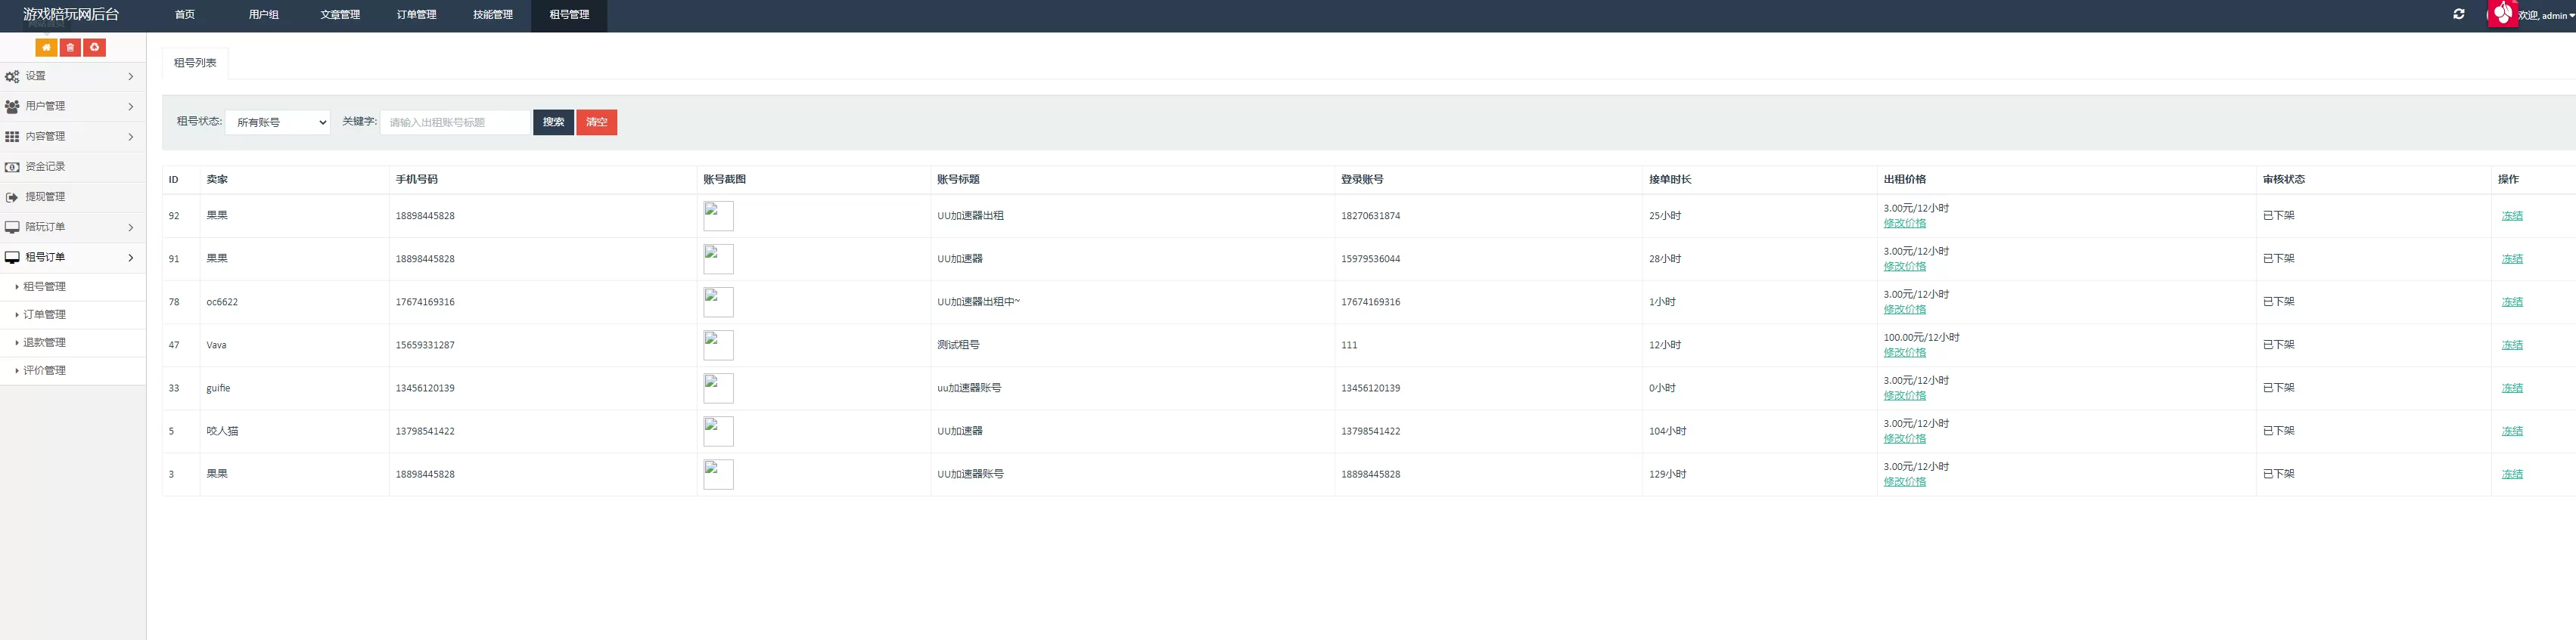Switch to the 订单管理 top menu
This screenshot has width=2576, height=640.
pos(416,15)
